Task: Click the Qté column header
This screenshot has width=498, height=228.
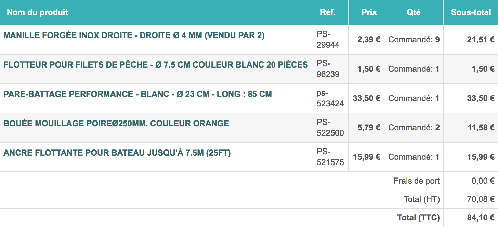Action: tap(414, 12)
